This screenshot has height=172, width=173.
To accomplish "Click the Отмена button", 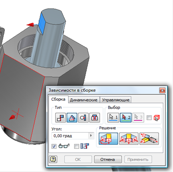I will pyautogui.click(x=108, y=159).
